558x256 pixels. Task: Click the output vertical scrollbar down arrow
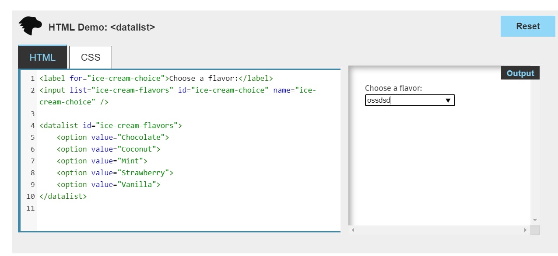[535, 220]
